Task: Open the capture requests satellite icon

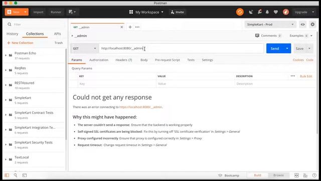Action: click(x=251, y=12)
